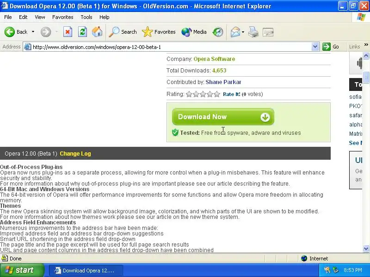Click the scrollbar down arrow
Viewport: 370px width, 277px height.
[x=366, y=248]
